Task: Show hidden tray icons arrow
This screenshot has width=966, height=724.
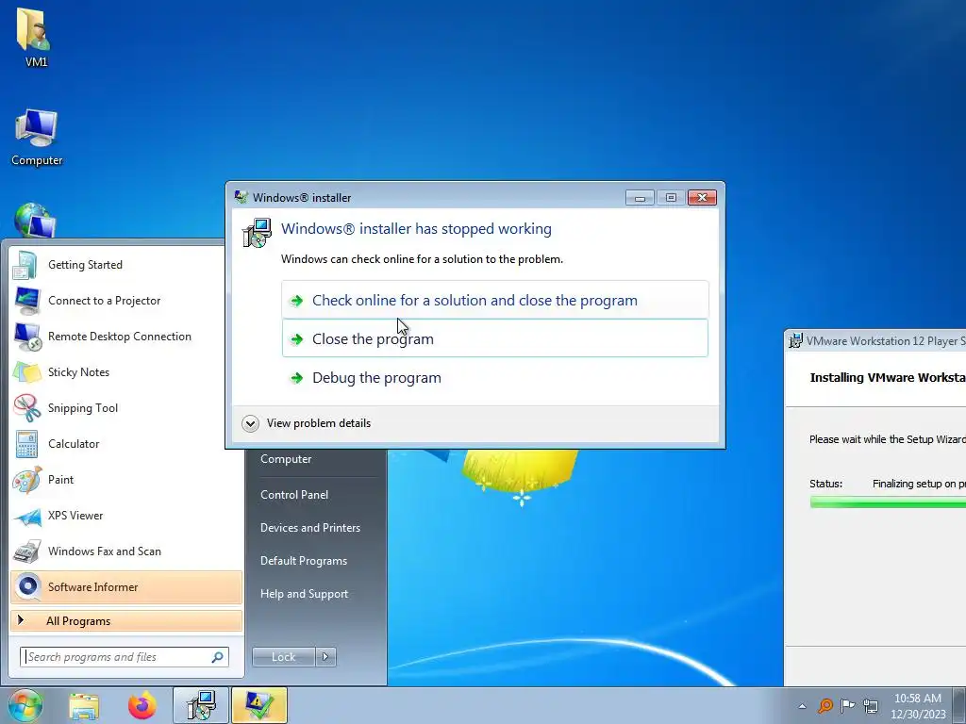Action: point(802,706)
